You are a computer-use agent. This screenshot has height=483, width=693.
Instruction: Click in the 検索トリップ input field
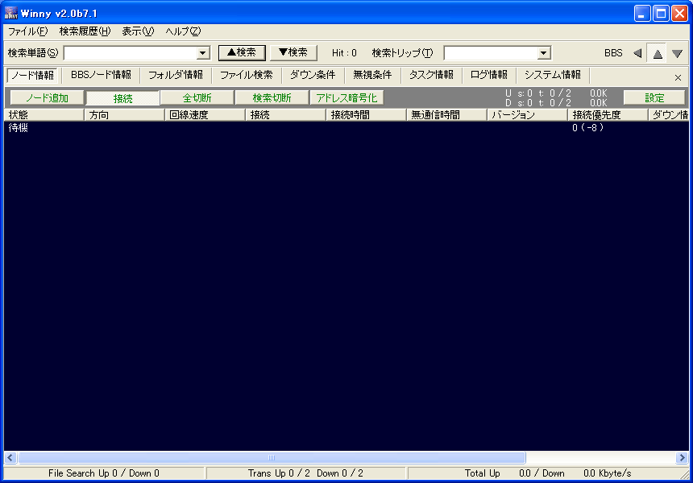coord(491,53)
